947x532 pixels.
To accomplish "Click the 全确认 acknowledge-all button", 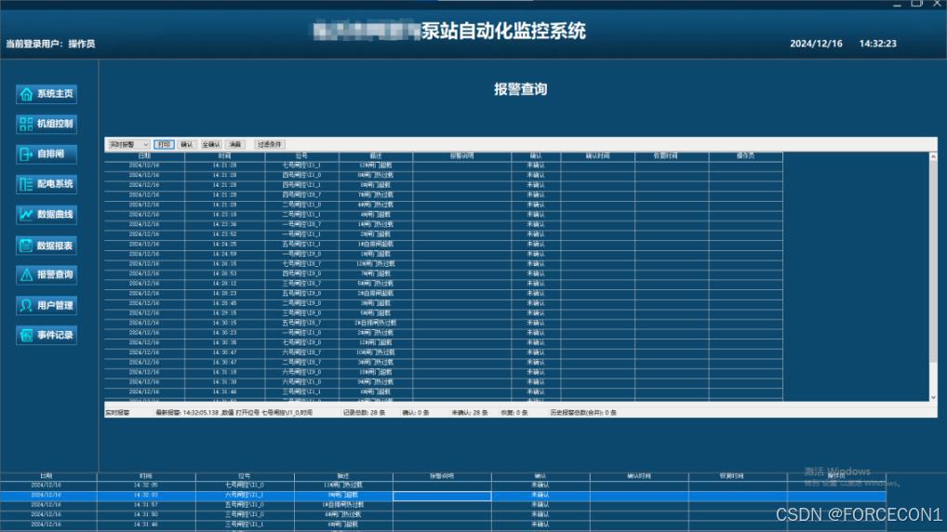I will pyautogui.click(x=211, y=144).
